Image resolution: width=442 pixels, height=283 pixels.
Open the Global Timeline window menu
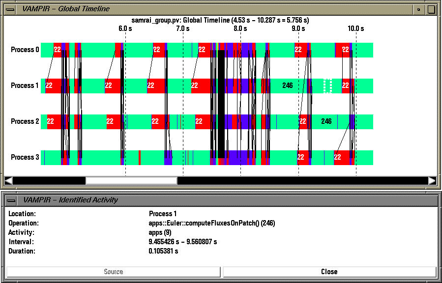point(11,8)
